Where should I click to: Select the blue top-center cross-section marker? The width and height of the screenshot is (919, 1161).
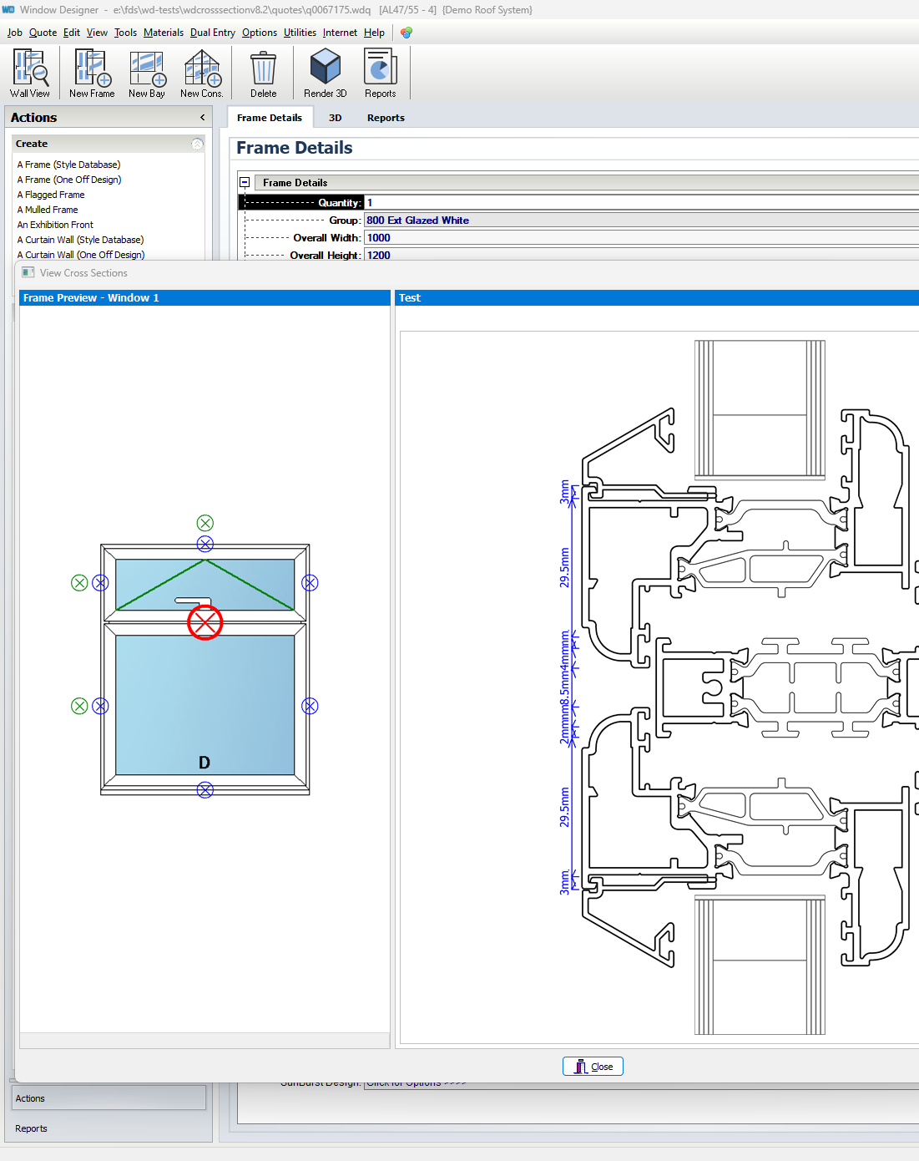(205, 544)
